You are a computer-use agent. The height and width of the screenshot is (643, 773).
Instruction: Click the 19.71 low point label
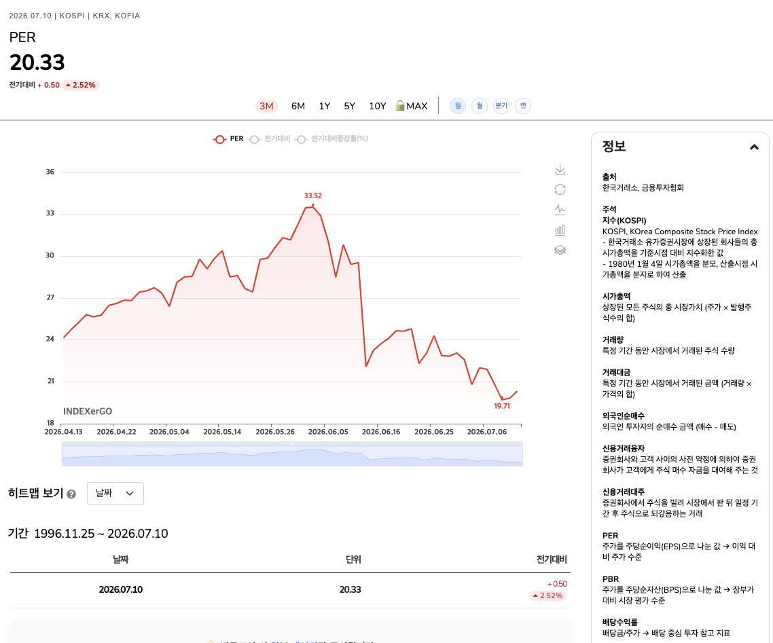(x=502, y=406)
